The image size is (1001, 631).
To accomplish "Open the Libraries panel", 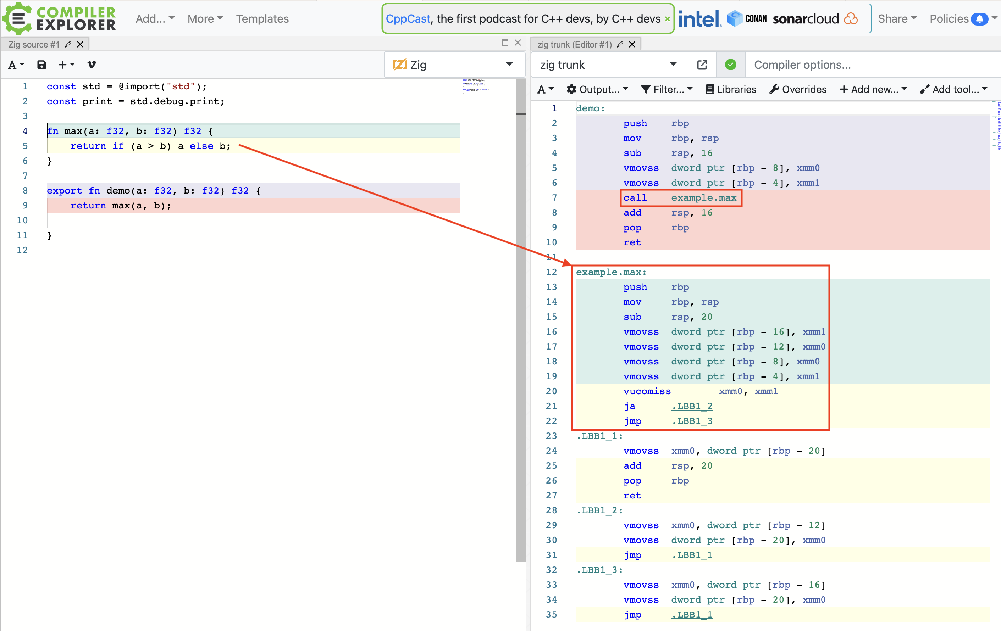I will pos(730,89).
